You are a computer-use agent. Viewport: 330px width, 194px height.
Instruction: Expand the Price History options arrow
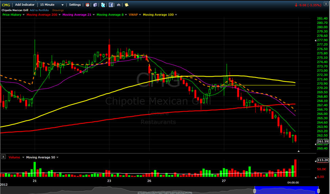click(23, 15)
